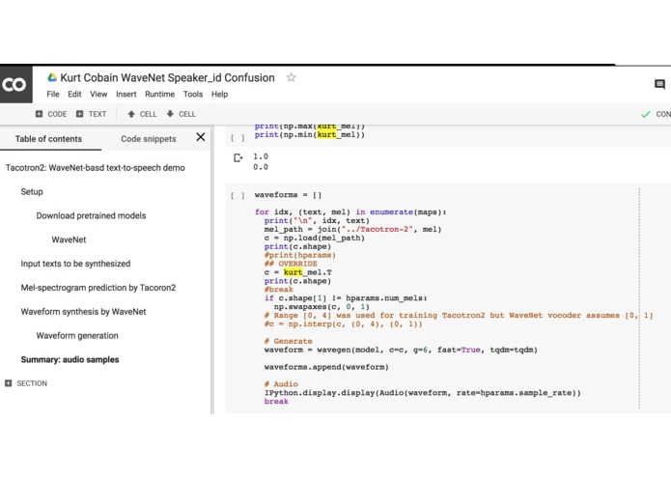
Task: Move cell up with up-arrow CELL
Action: point(143,114)
